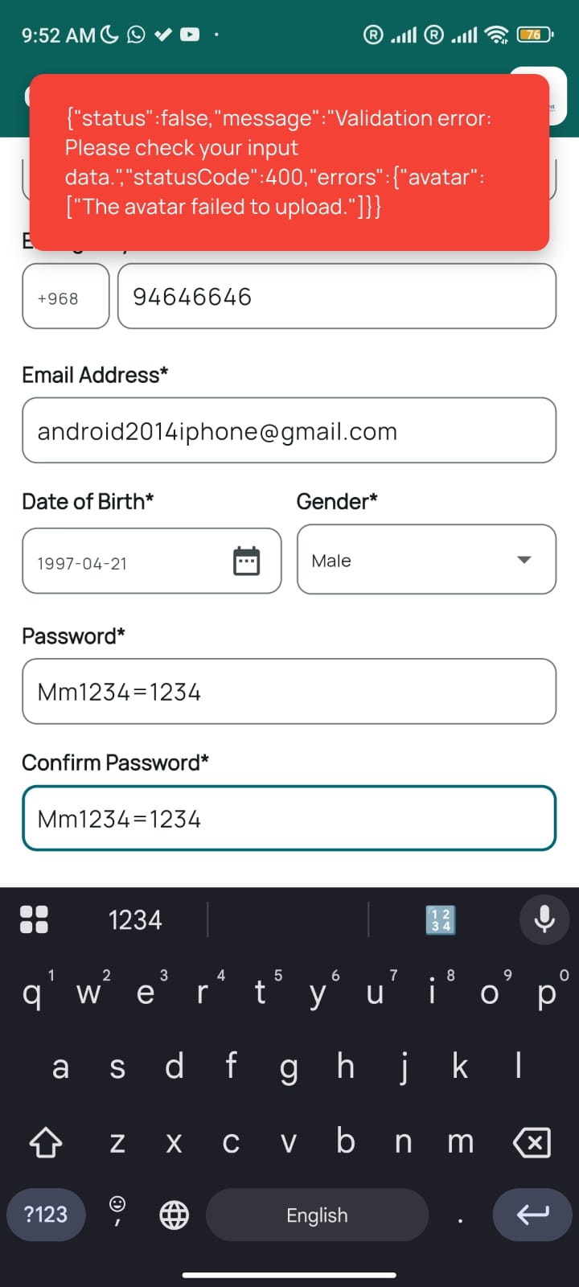This screenshot has height=1287, width=579.
Task: Toggle the shift caps key
Action: tap(46, 1142)
